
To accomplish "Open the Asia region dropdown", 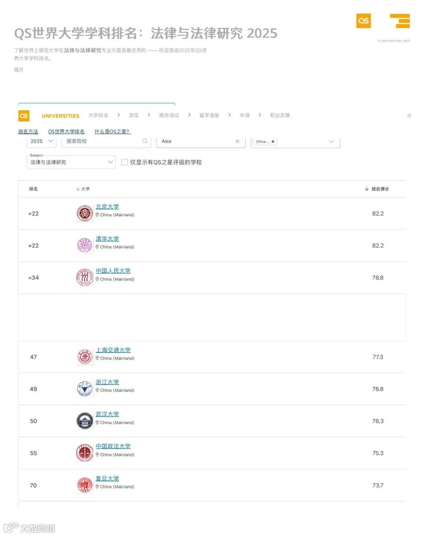I will point(201,141).
